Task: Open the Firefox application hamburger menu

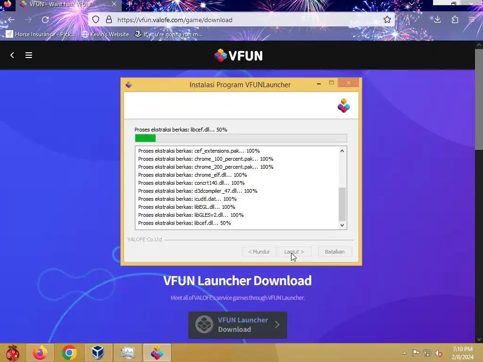Action: 472,20
